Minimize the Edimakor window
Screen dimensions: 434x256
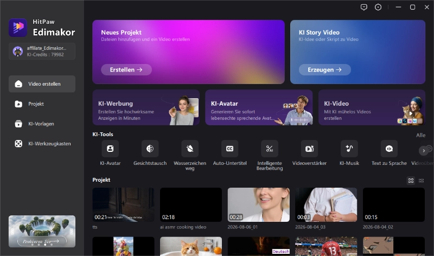click(398, 7)
